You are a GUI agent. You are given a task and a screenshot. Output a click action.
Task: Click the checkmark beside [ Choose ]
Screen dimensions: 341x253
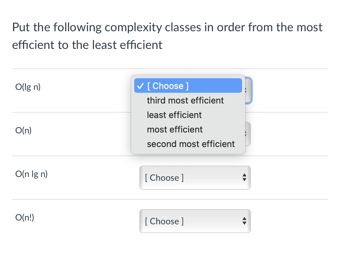[x=140, y=85]
